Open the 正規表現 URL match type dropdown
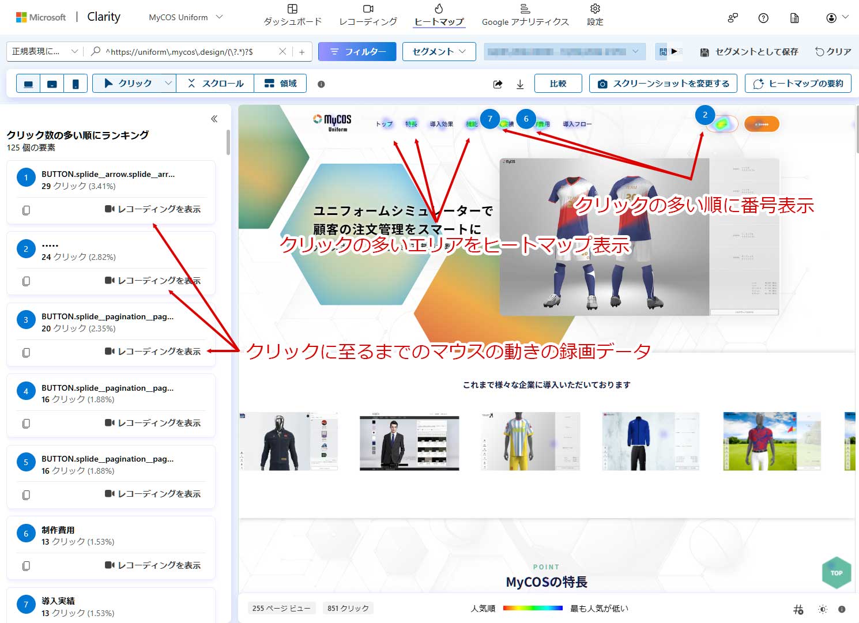The image size is (859, 623). (45, 51)
